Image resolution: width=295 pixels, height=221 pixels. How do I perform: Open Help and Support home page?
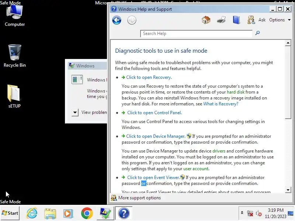click(206, 20)
